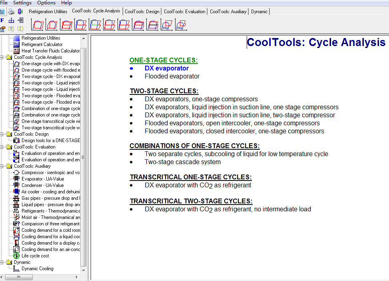Select Cooling demand for an air-conditioning item

[51, 249]
